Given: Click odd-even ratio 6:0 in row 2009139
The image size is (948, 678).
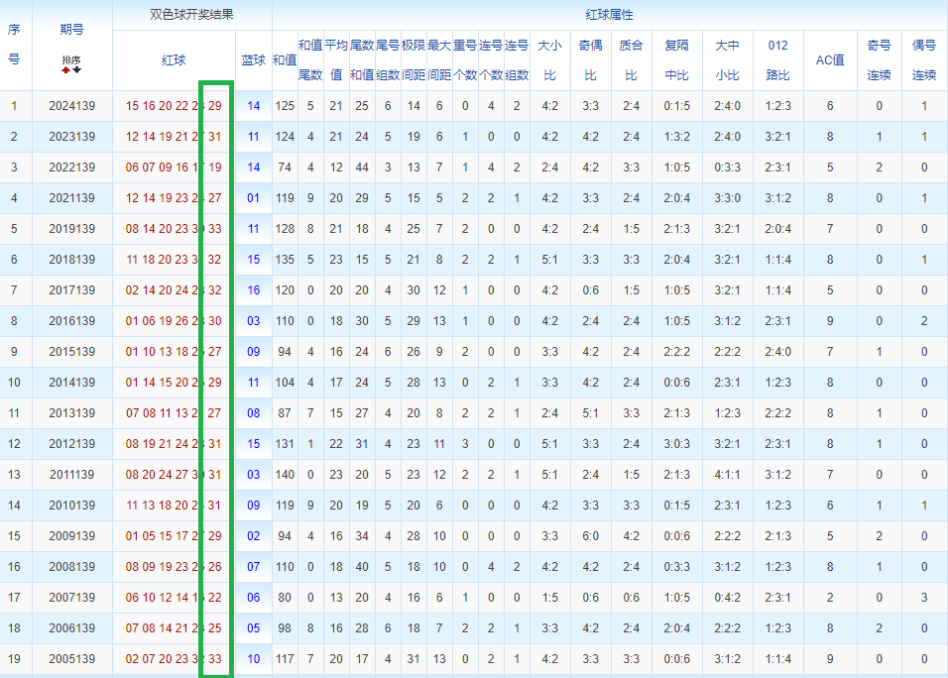Looking at the screenshot, I should [591, 536].
